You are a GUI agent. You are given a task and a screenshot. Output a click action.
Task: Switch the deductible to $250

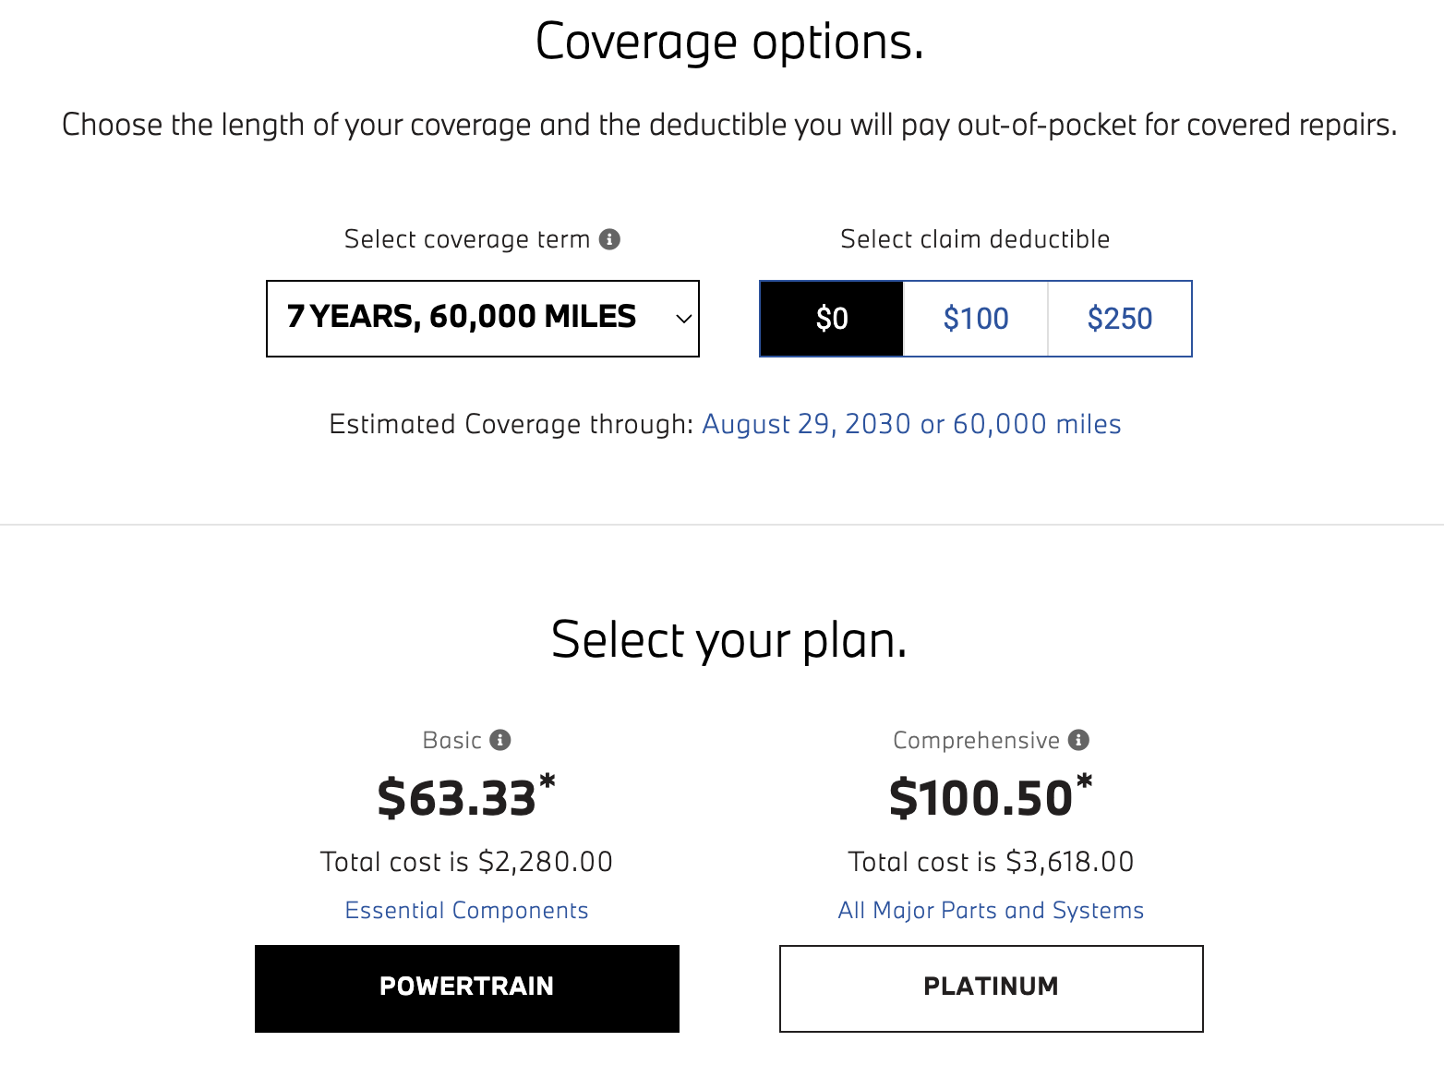(x=1120, y=319)
